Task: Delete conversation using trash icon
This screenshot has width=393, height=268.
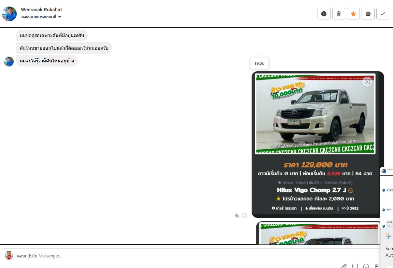Action: click(339, 14)
